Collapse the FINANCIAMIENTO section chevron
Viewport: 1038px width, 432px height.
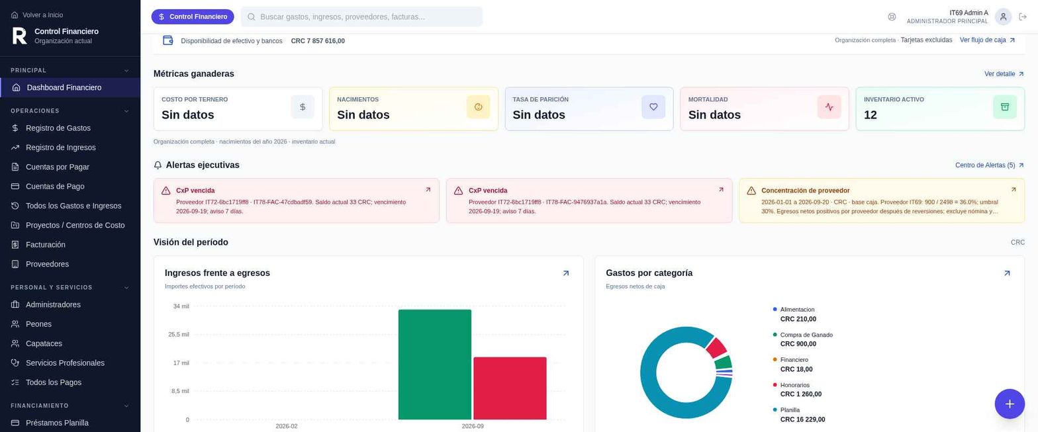click(x=126, y=406)
